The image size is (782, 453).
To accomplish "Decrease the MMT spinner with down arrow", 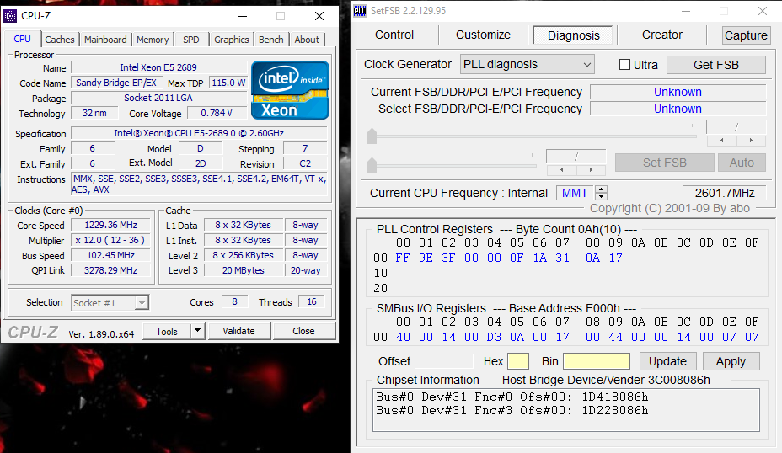I will (602, 196).
